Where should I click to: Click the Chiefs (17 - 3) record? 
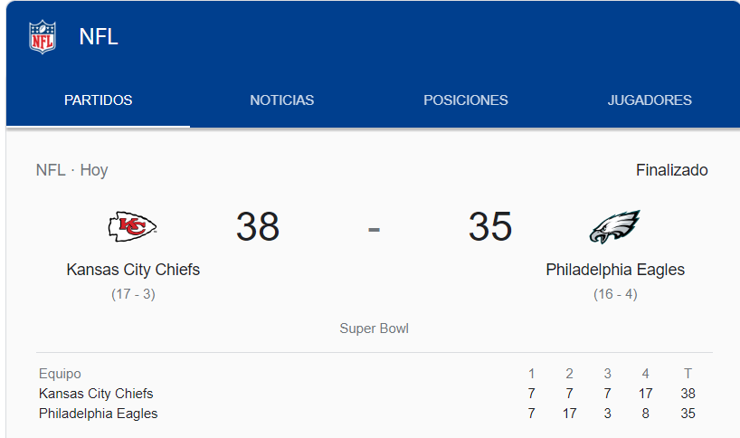(133, 294)
